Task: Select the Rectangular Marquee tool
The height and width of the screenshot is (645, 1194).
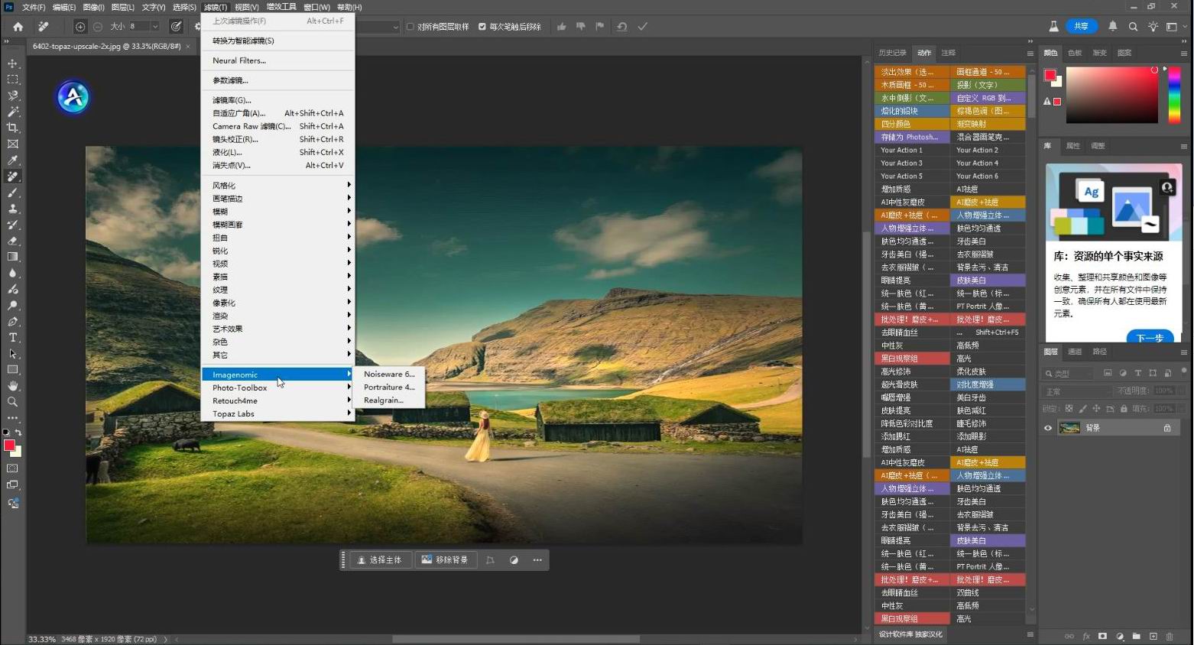Action: coord(13,79)
